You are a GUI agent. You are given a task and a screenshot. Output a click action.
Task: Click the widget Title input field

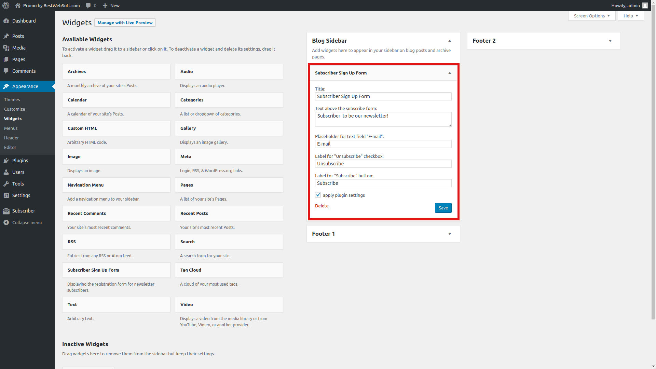tap(383, 96)
